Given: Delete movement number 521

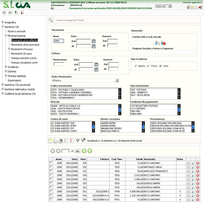Looking at the screenshot, I should tap(198, 191).
